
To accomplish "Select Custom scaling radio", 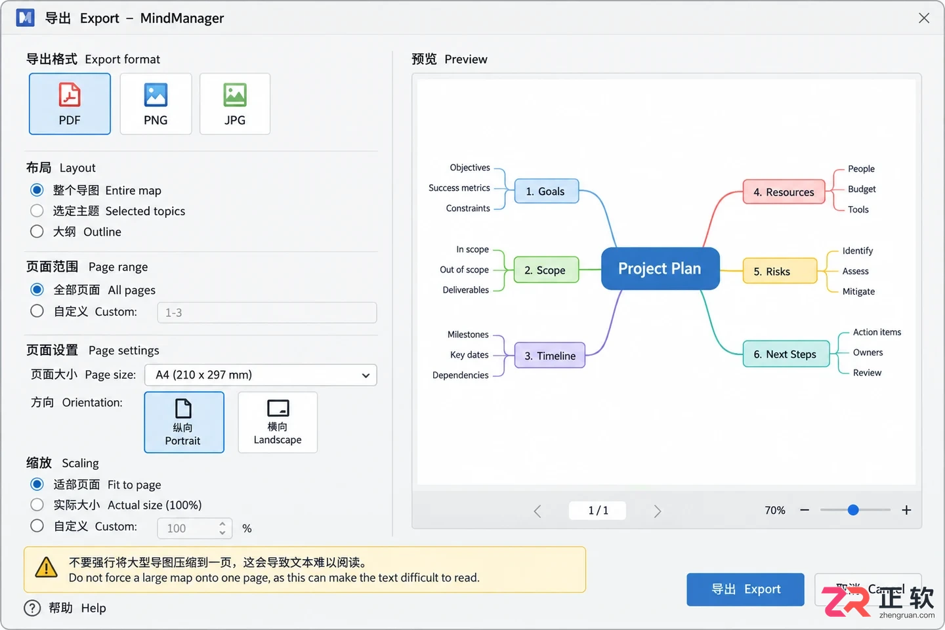I will tap(37, 526).
